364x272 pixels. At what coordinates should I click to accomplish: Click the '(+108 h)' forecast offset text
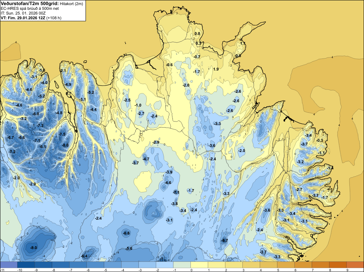click(54, 18)
